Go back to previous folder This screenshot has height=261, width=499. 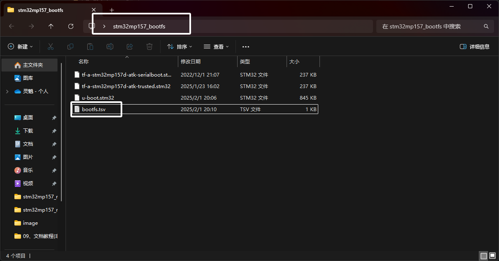pyautogui.click(x=12, y=26)
